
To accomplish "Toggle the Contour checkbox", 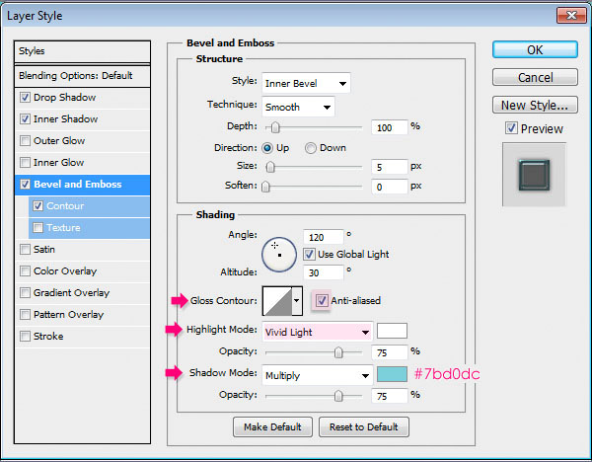I will point(37,206).
